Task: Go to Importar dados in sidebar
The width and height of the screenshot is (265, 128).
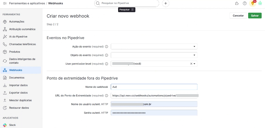Action: 18,85
